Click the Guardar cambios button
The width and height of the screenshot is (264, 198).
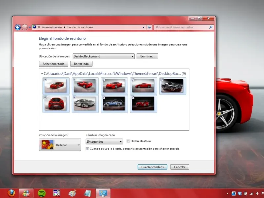152,167
